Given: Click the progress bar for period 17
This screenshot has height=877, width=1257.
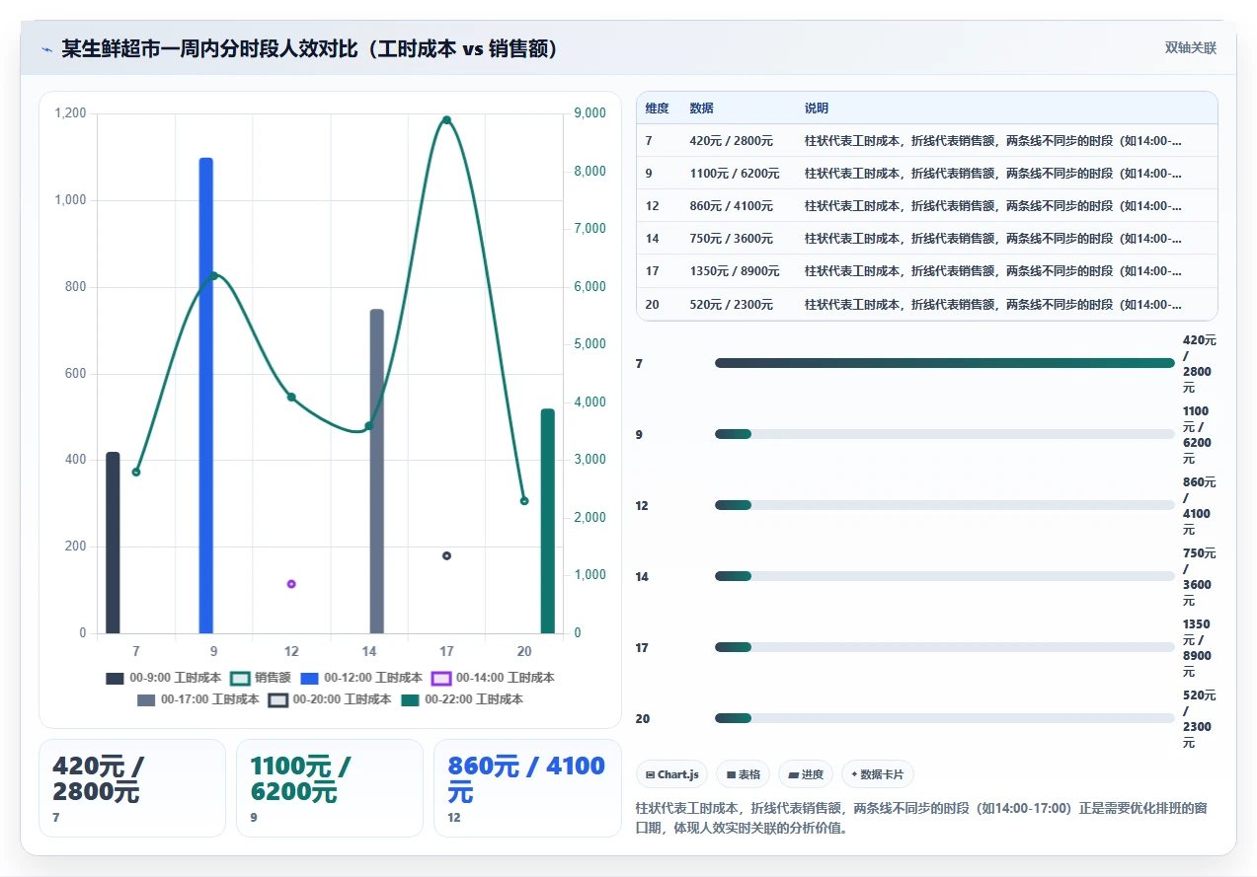Looking at the screenshot, I should pyautogui.click(x=945, y=647).
